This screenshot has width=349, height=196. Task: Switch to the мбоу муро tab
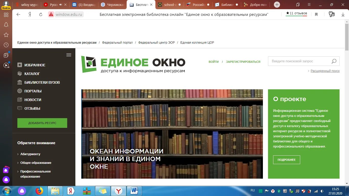coord(27,5)
